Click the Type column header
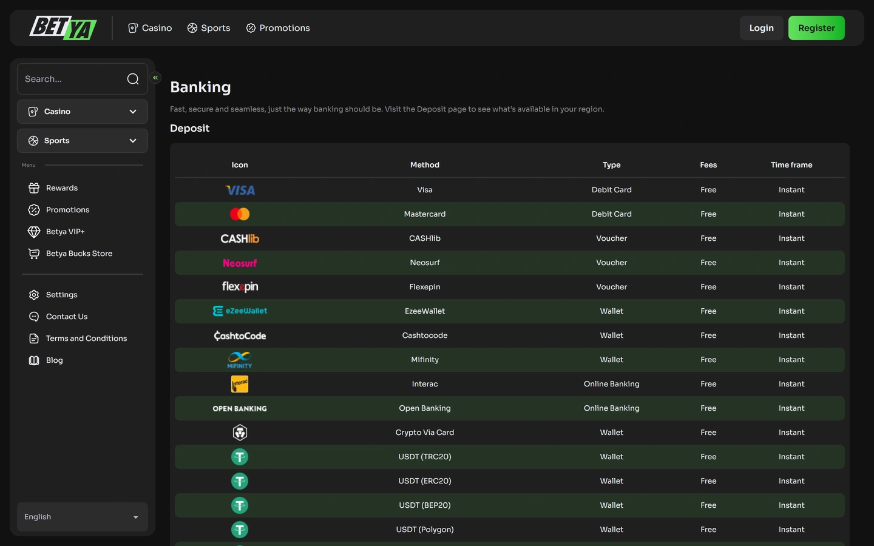The width and height of the screenshot is (874, 546). (612, 165)
